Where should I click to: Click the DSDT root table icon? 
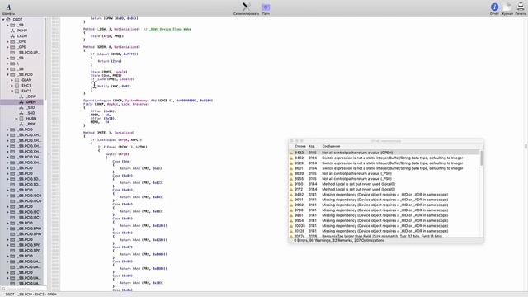8,20
